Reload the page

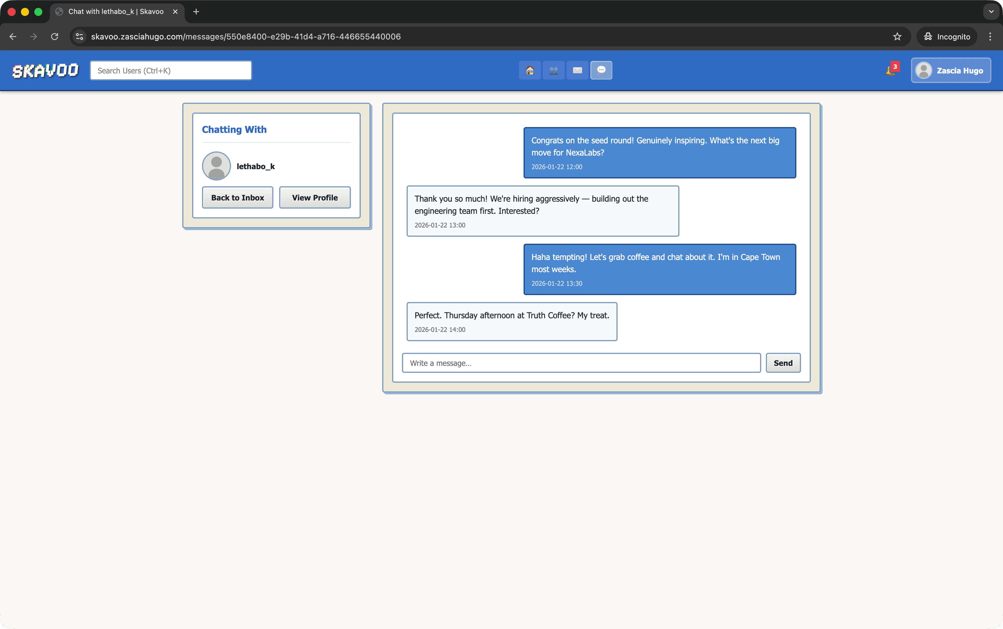(x=55, y=37)
